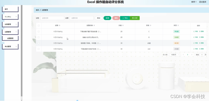Sort table by 试卷 column sort icon
Viewport: 209px width, 101px height.
pyautogui.click(x=60, y=25)
